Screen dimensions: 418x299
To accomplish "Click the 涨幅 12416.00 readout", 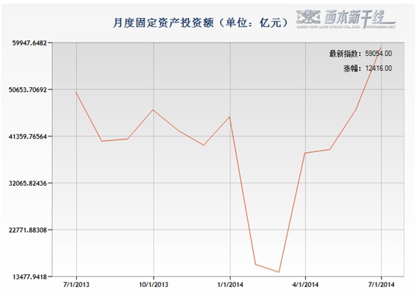I will pyautogui.click(x=367, y=69).
